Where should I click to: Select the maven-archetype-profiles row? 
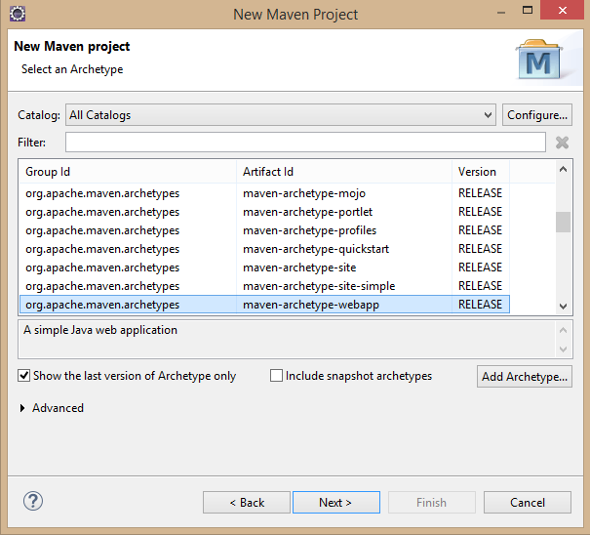(x=264, y=230)
